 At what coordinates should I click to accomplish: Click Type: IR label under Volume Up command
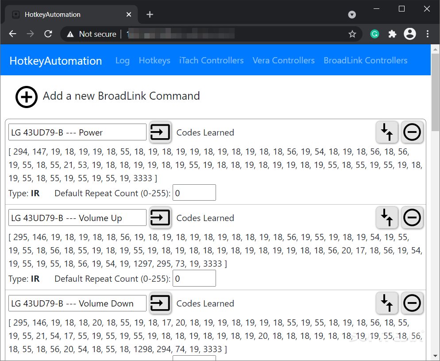(x=24, y=279)
